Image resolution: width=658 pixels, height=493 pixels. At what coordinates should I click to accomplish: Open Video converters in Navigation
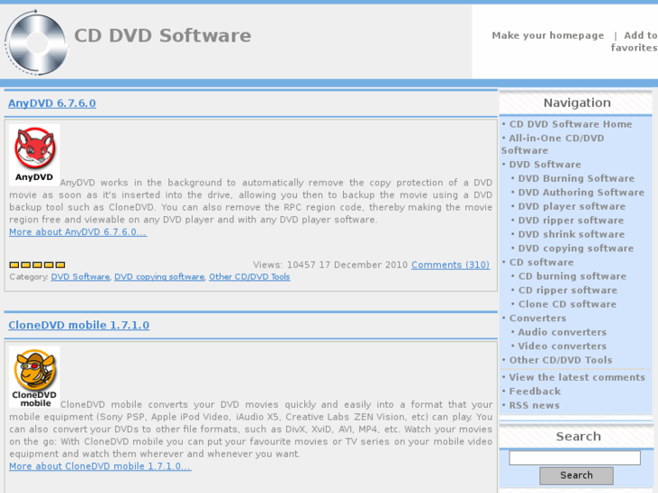[x=562, y=346]
